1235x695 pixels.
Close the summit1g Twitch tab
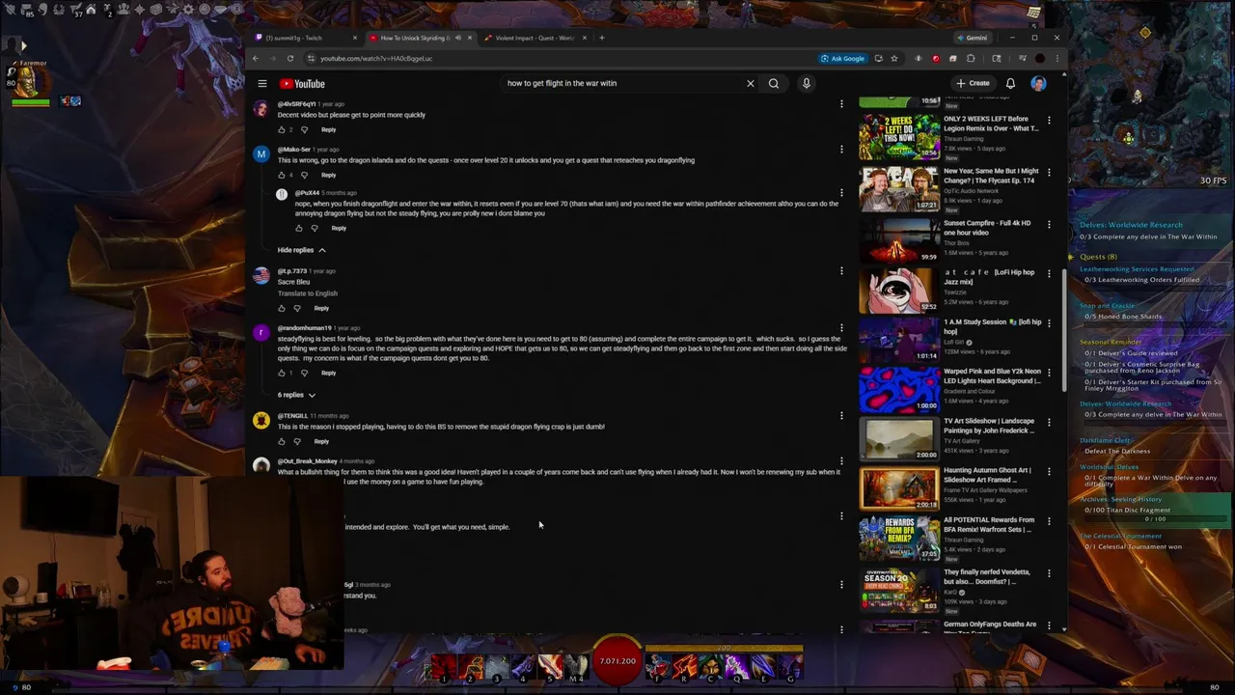point(355,38)
